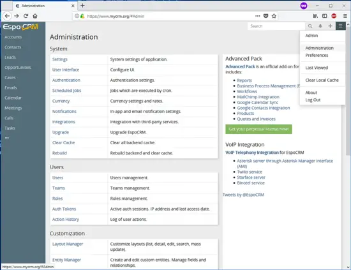Click the site information icon in address bar
The image size is (351, 270).
click(x=77, y=16)
